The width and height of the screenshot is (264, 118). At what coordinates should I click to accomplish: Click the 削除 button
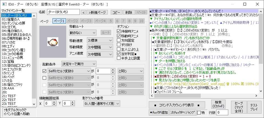tap(129, 12)
